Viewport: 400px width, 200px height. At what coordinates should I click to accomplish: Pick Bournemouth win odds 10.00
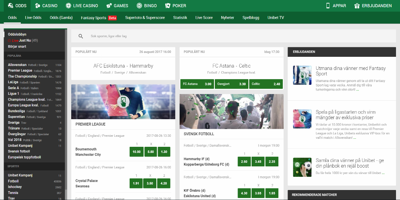pyautogui.click(x=136, y=152)
